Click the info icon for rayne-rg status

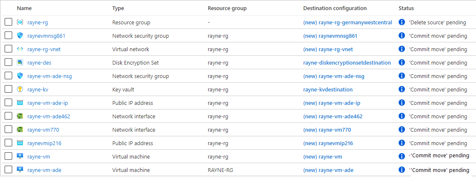(x=402, y=22)
